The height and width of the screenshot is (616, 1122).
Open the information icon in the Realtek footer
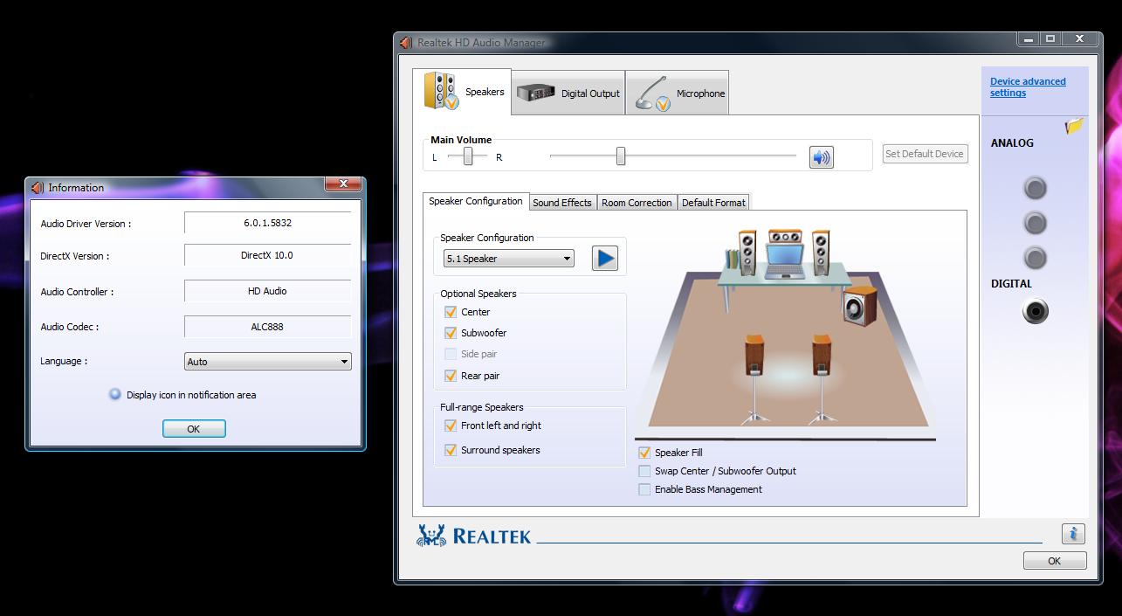coord(1073,533)
